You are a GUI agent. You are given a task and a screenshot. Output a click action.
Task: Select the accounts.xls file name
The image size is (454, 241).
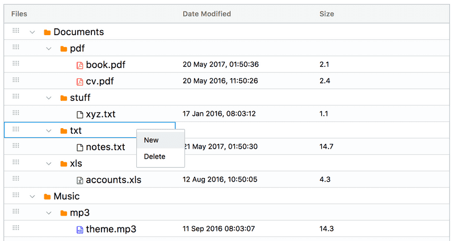[x=113, y=180]
